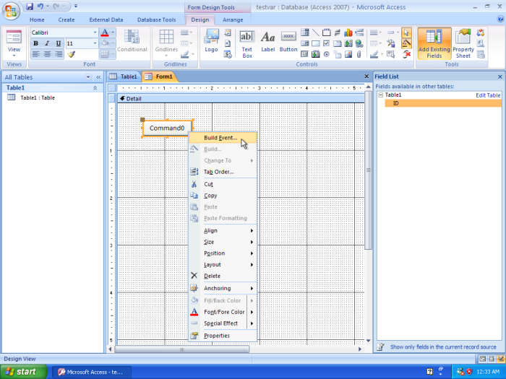The height and width of the screenshot is (379, 506).
Task: Open the Calibri font name dropdown
Action: pyautogui.click(x=95, y=32)
